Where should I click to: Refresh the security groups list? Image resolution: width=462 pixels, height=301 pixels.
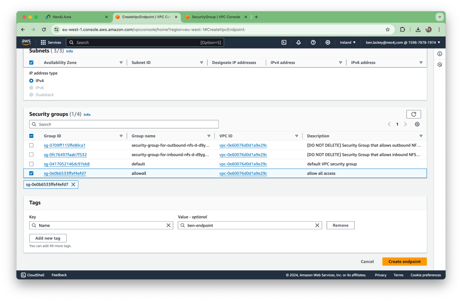click(413, 114)
